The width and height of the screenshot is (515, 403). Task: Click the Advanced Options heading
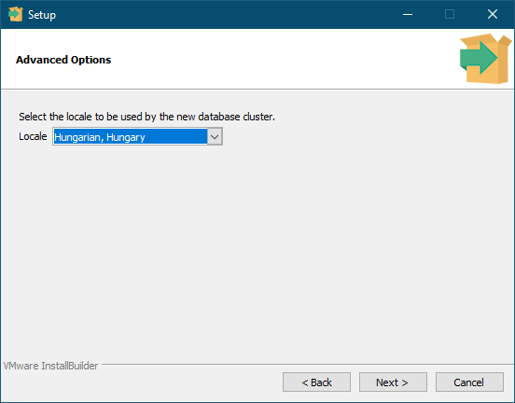[63, 60]
